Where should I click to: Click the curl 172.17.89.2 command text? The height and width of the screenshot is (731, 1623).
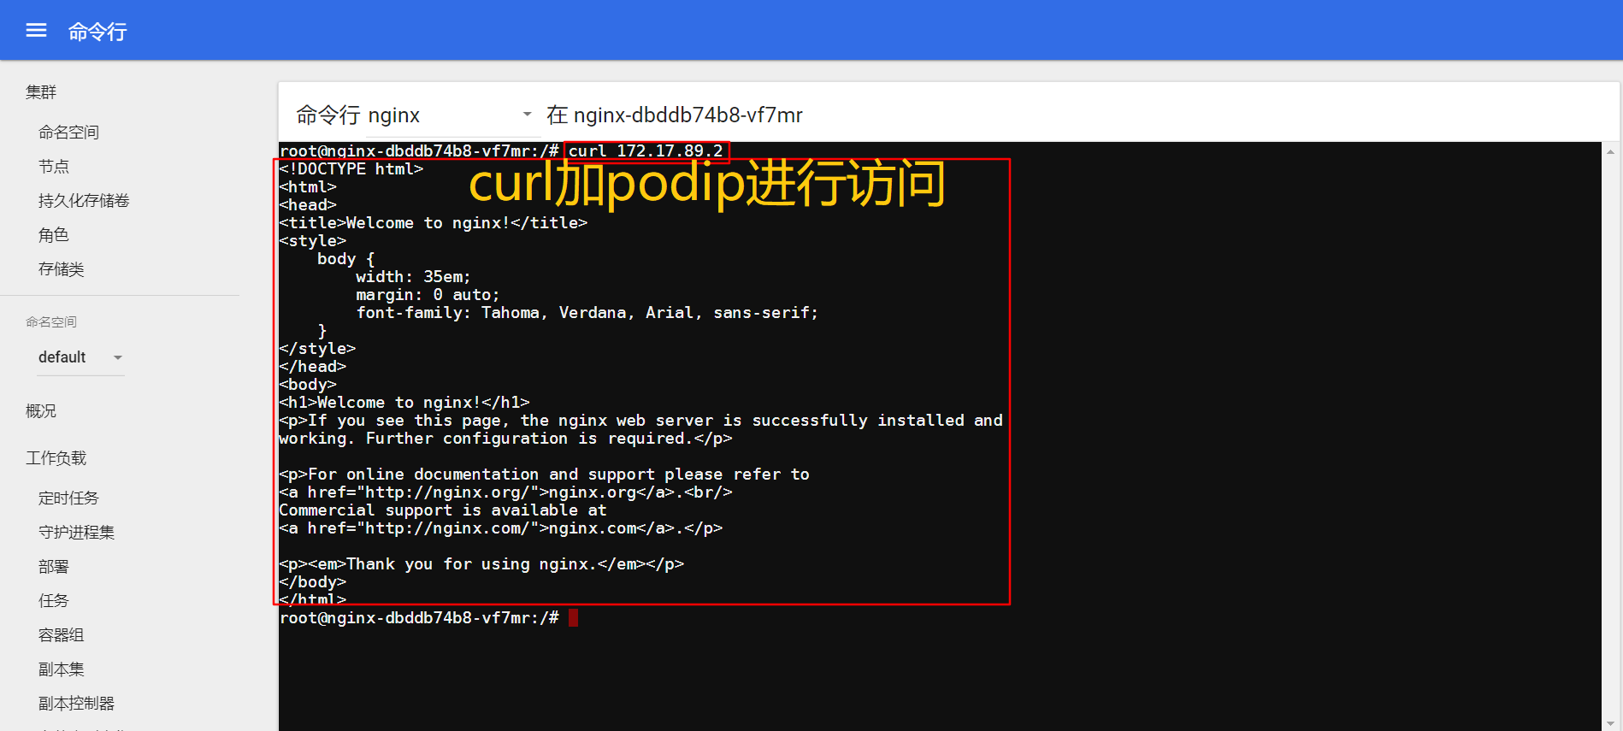point(646,151)
